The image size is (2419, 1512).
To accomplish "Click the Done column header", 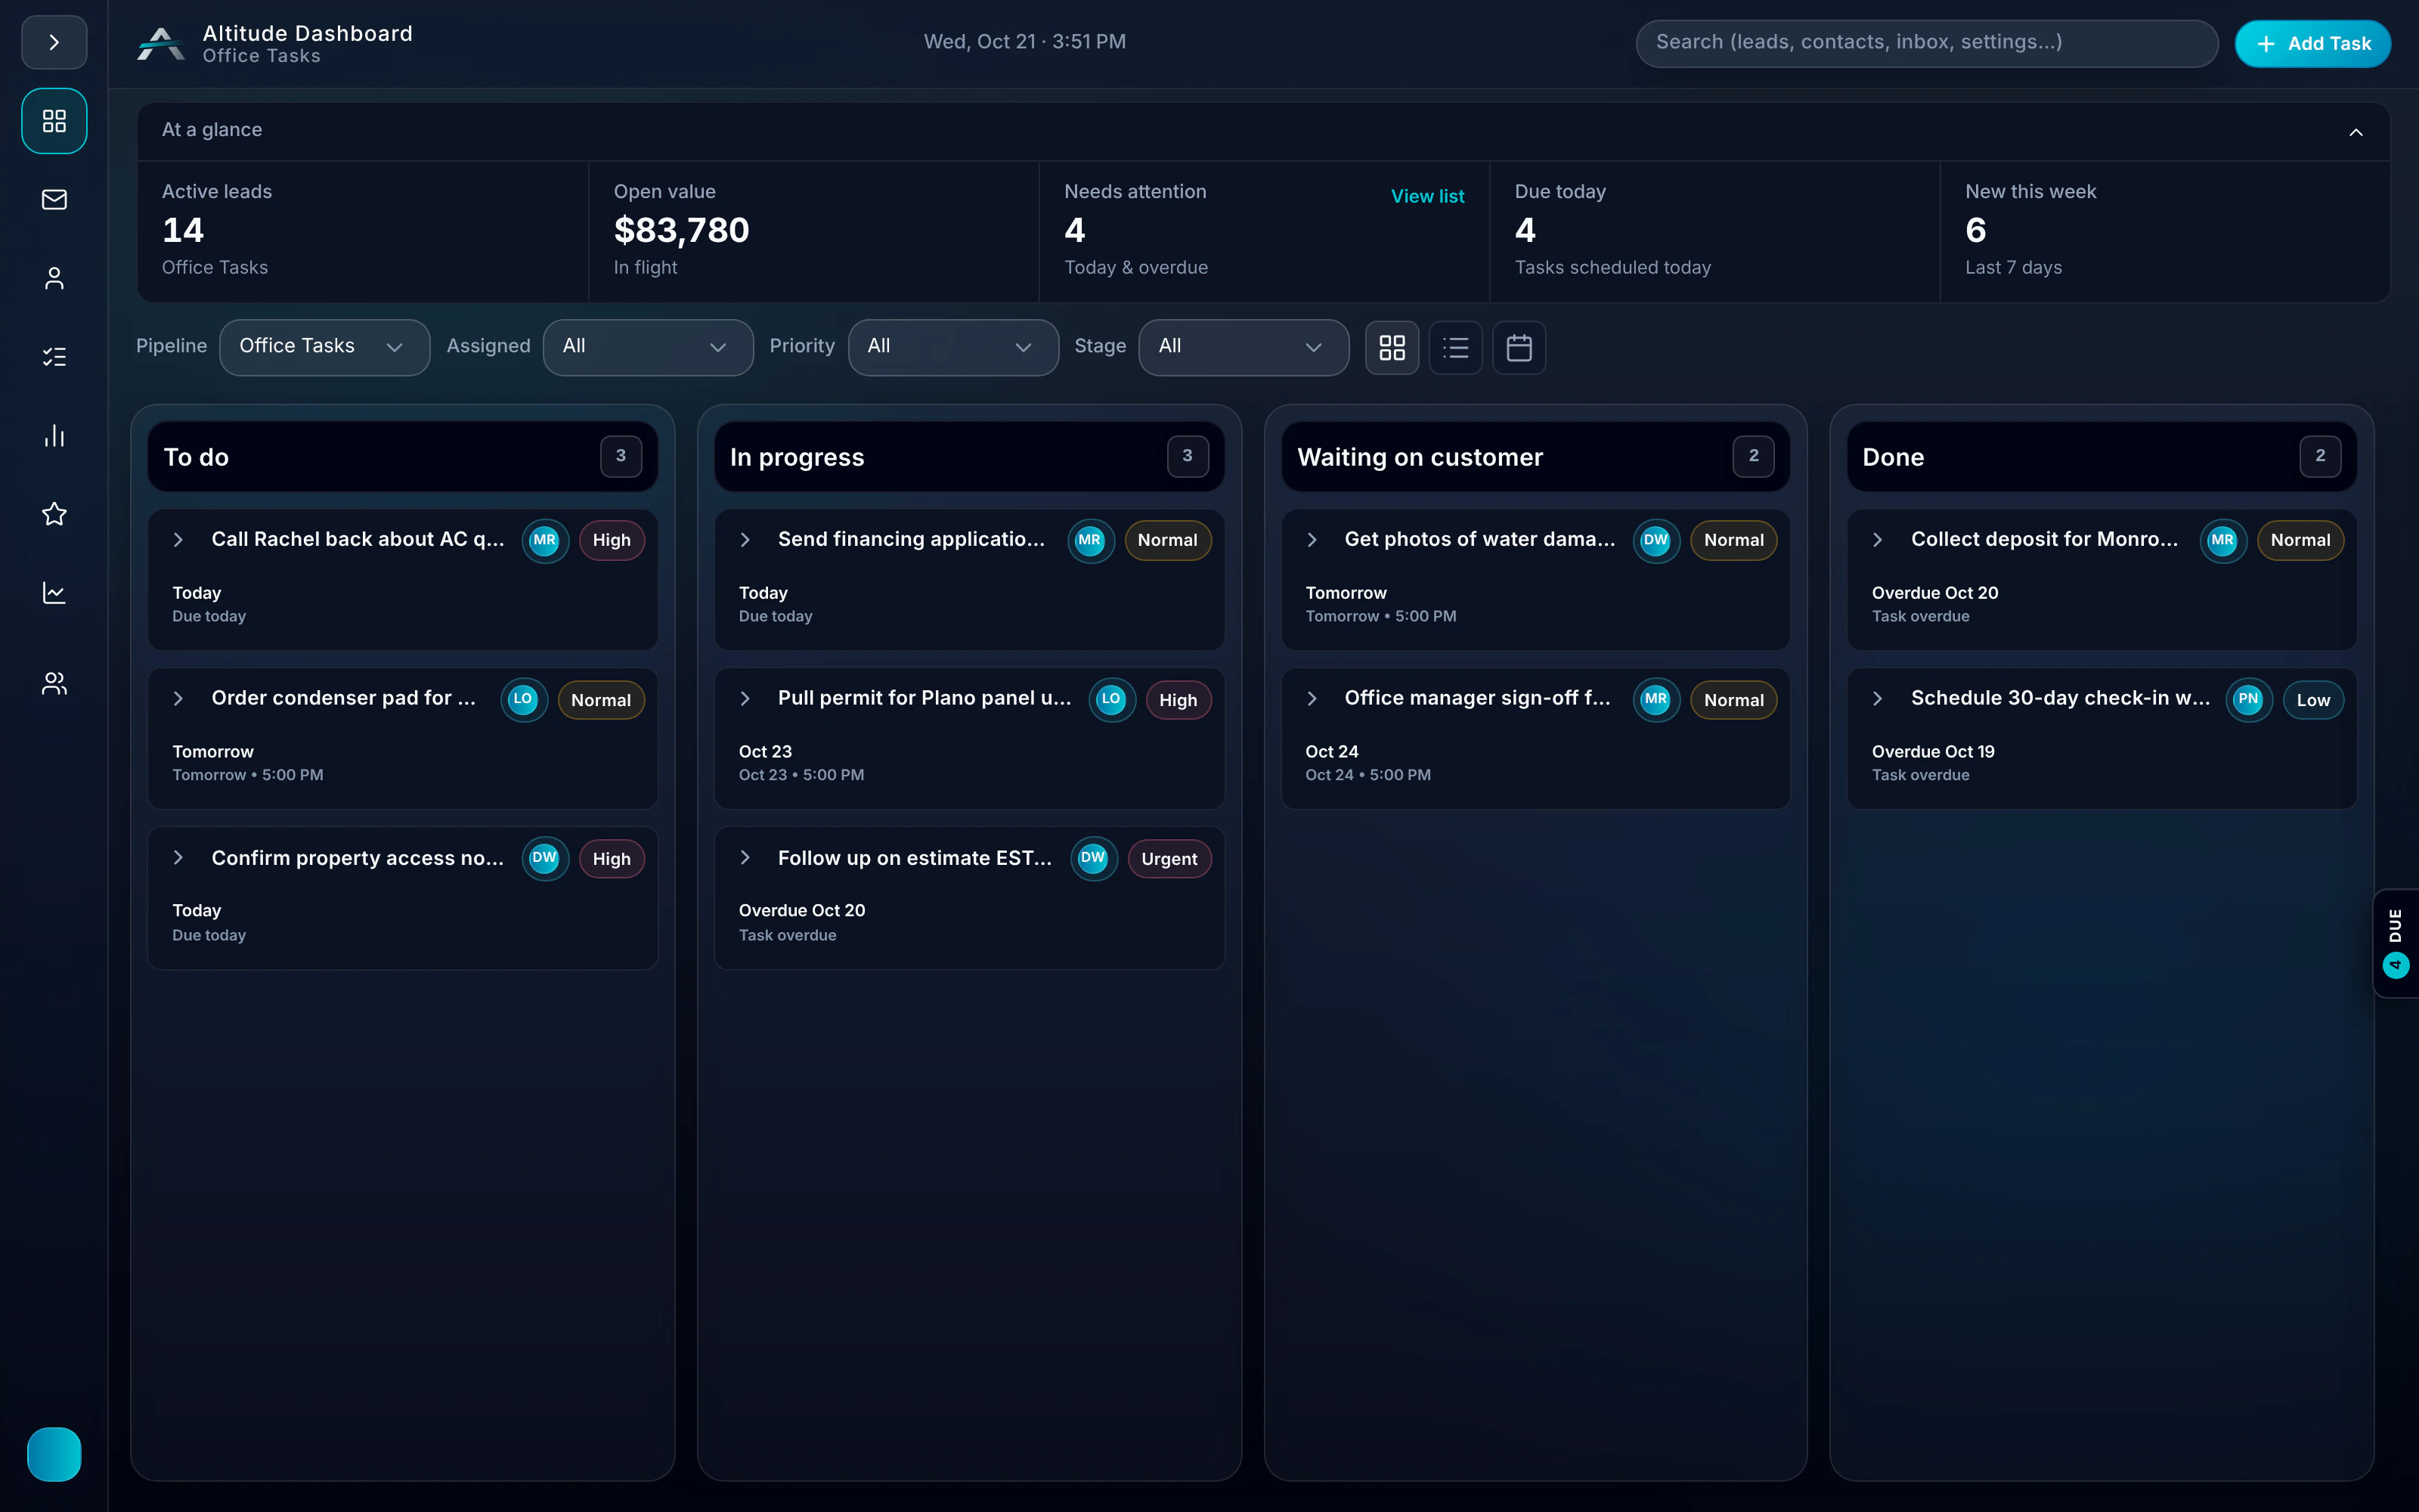I will click(2102, 457).
